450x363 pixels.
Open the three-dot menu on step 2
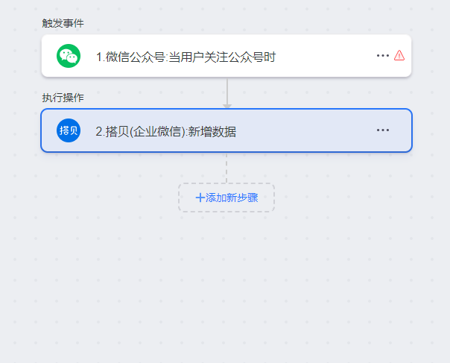(x=382, y=130)
